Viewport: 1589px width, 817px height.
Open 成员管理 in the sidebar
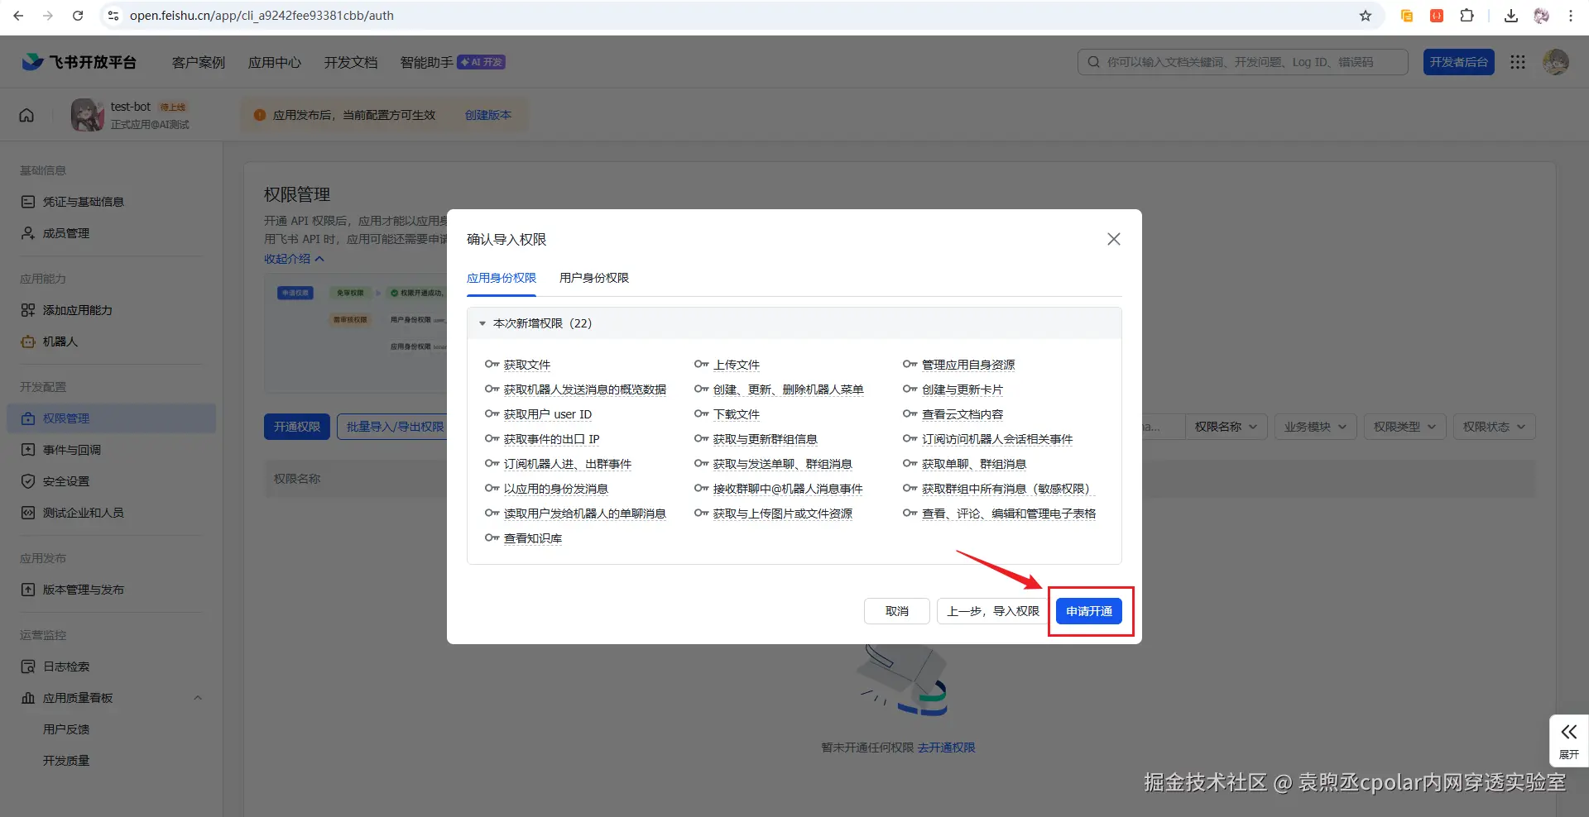point(112,233)
